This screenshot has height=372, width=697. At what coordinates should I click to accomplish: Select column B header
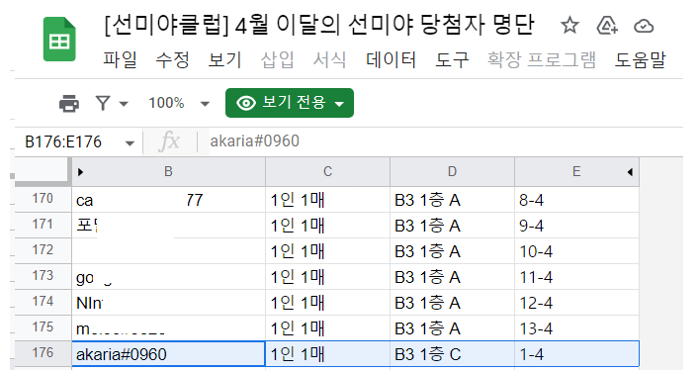point(168,172)
